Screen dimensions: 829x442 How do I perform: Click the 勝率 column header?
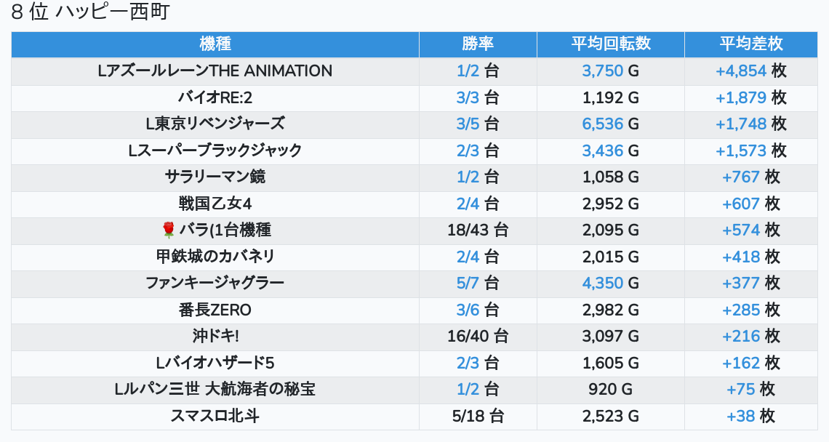pyautogui.click(x=478, y=44)
